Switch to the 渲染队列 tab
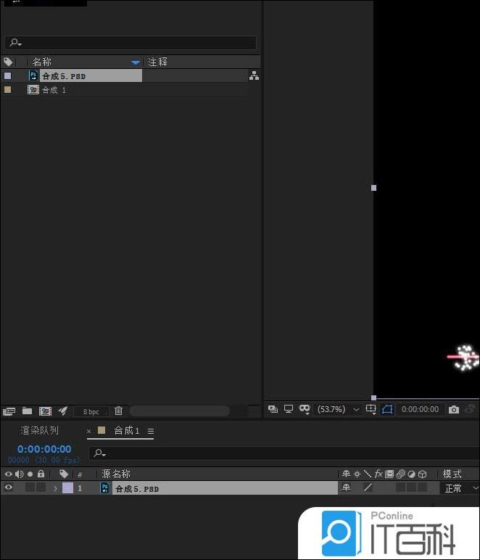This screenshot has height=560, width=480. pyautogui.click(x=39, y=430)
